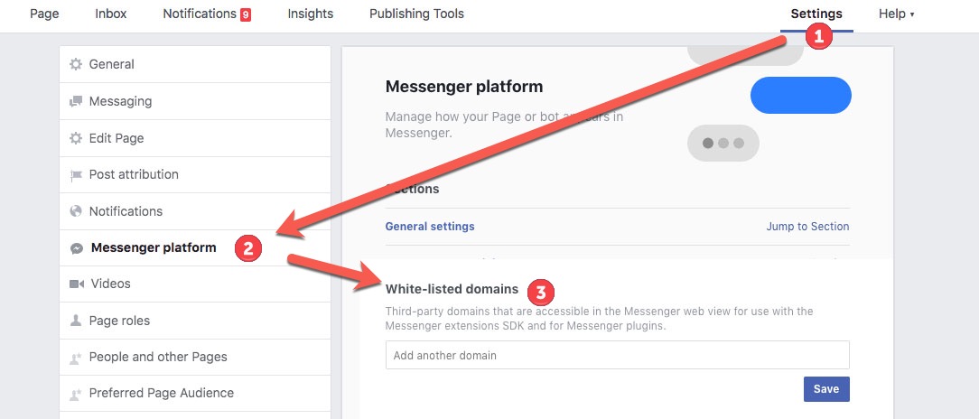Open Publishing Tools tab
979x419 pixels.
[x=416, y=14]
